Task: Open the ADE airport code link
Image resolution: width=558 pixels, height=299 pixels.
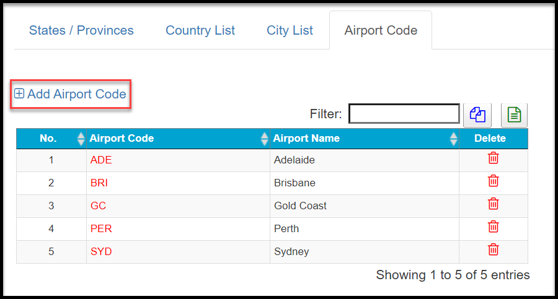Action: click(x=101, y=160)
